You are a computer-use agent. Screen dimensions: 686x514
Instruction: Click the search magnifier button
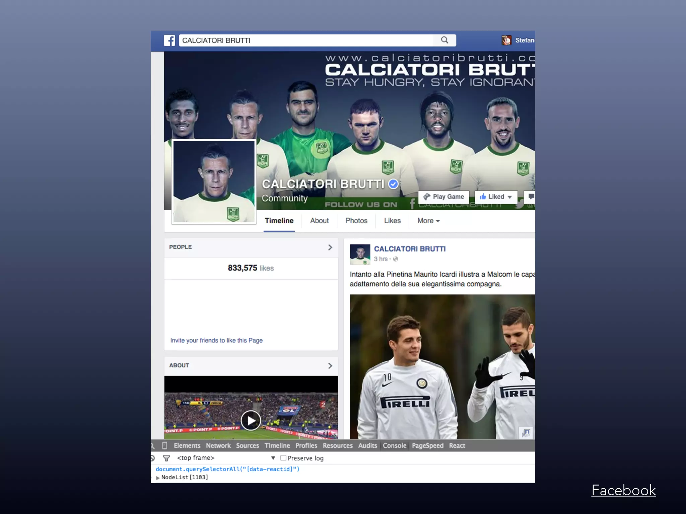click(444, 40)
